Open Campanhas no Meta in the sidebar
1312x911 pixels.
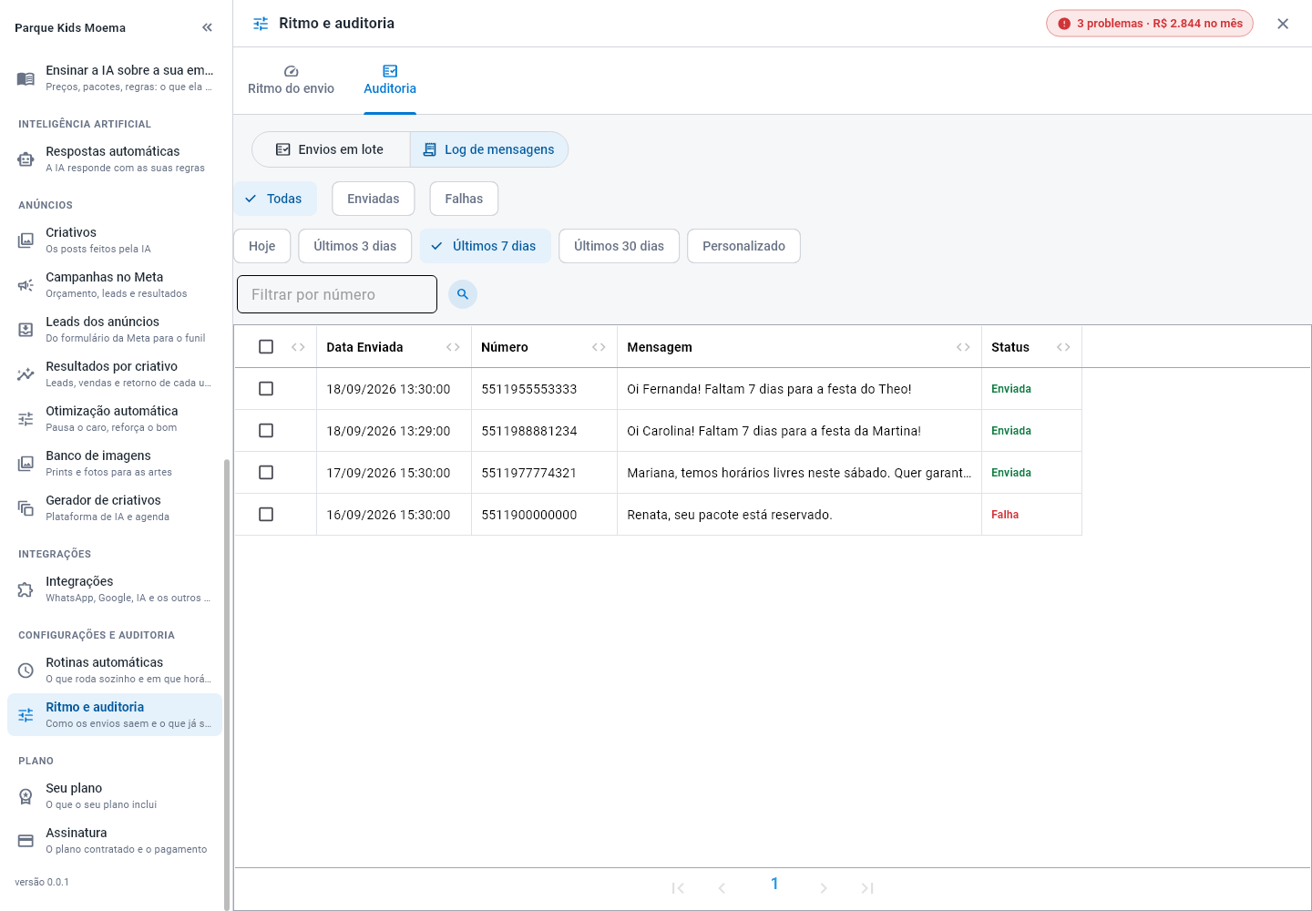click(115, 285)
